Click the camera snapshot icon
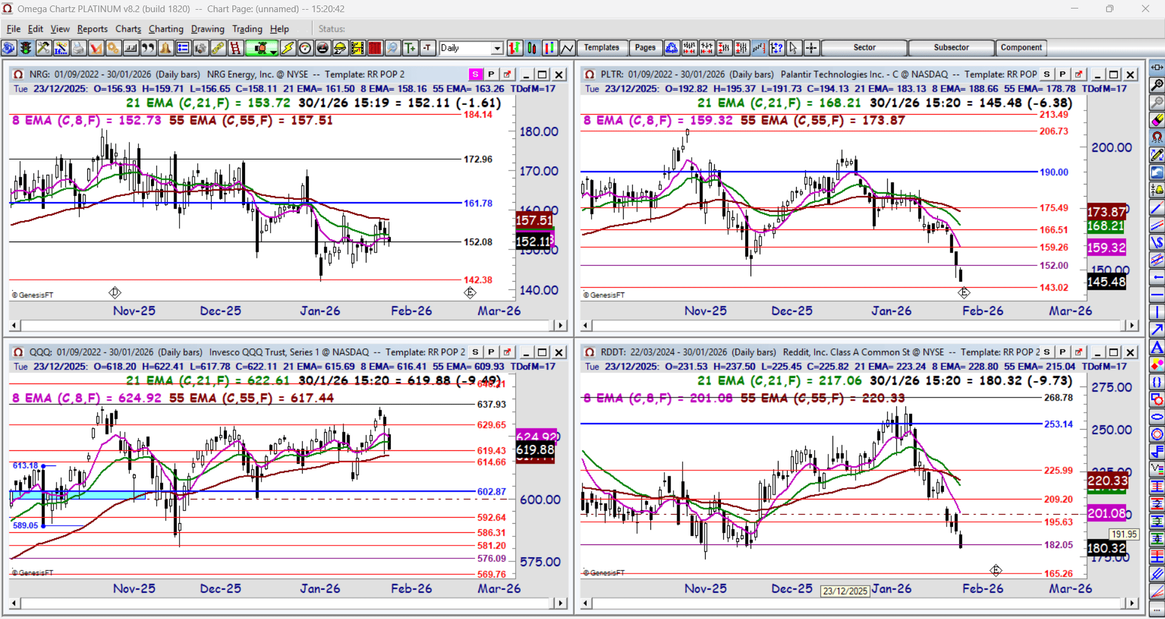Screen dimensions: 1165x619 [200, 48]
